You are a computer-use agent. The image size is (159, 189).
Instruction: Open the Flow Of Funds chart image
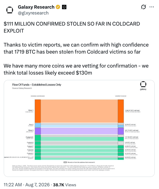click(x=79, y=128)
